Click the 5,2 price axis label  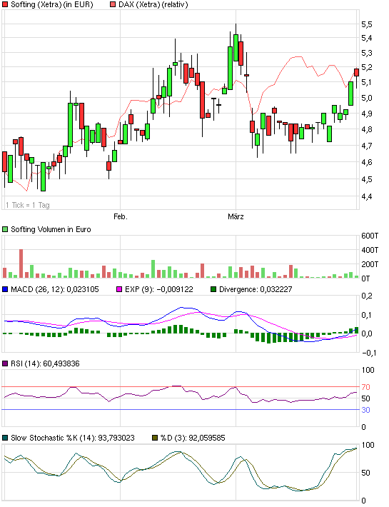click(367, 68)
